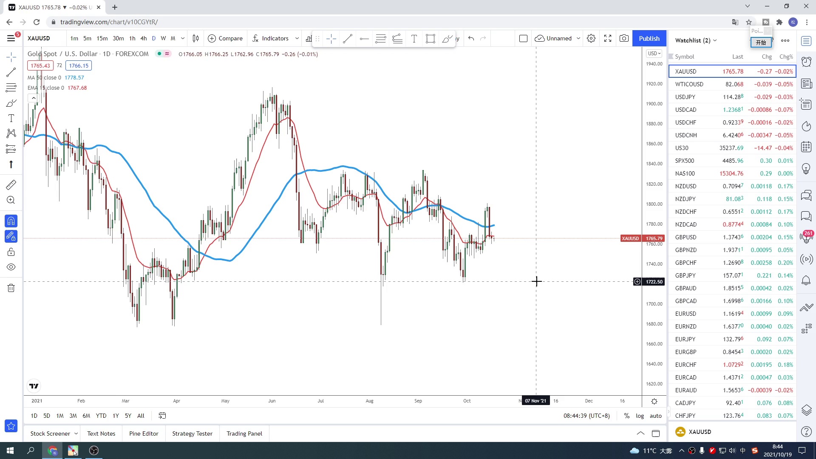
Task: Switch to the Strategy Tester tab
Action: click(192, 433)
